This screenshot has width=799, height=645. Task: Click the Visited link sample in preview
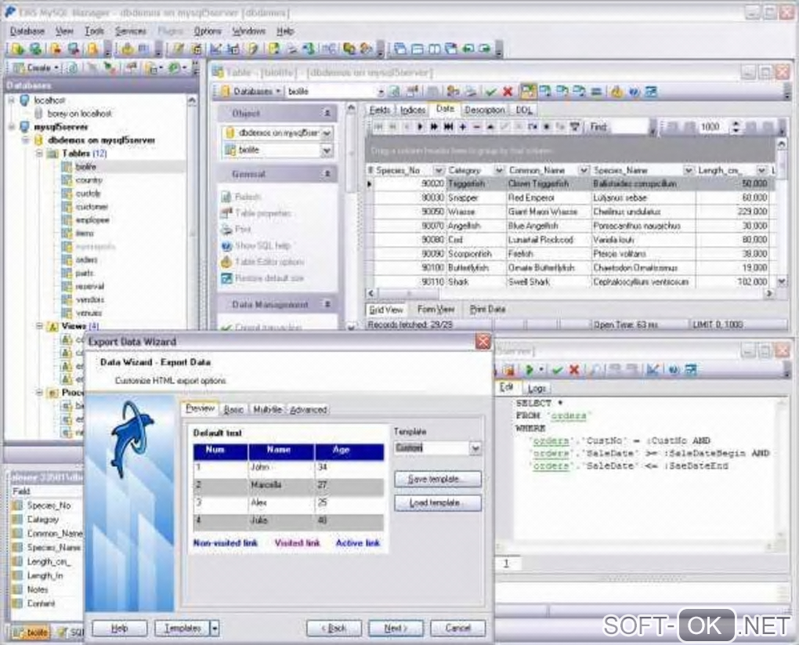point(297,543)
